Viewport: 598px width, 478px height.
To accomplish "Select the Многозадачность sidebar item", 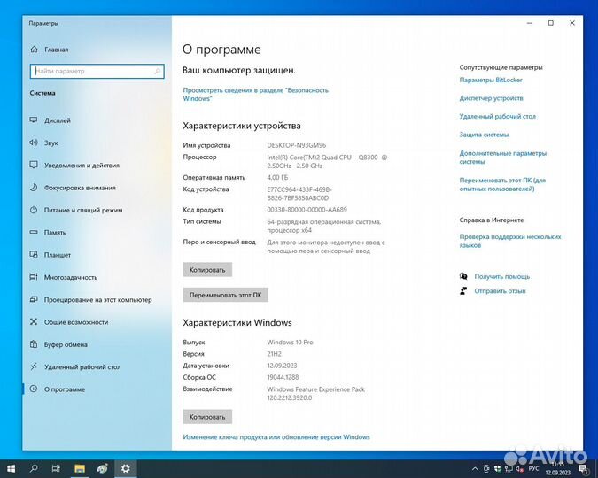I will [71, 277].
